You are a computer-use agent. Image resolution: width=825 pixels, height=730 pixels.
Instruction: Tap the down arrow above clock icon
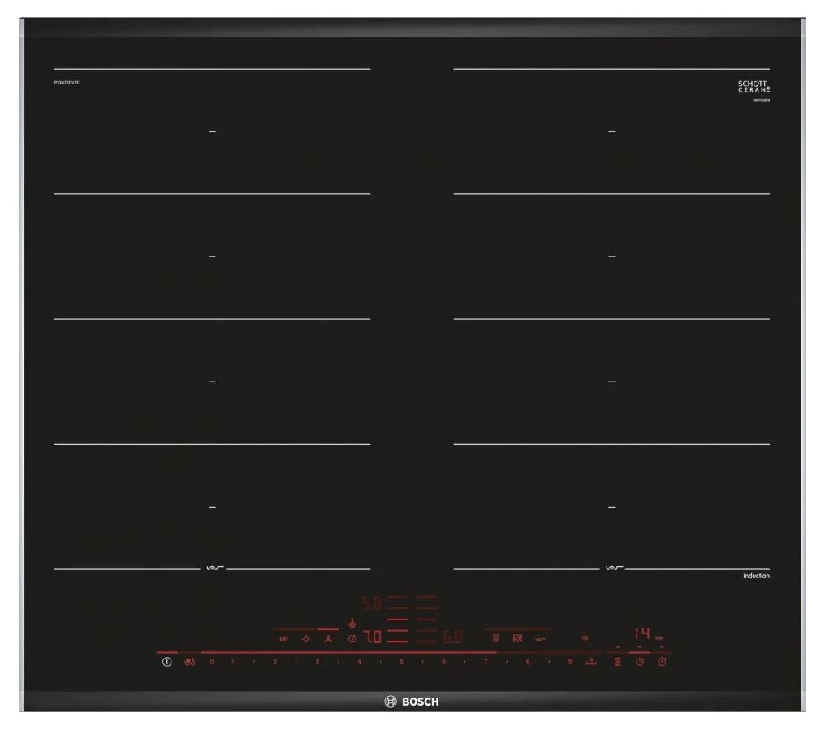tap(640, 647)
